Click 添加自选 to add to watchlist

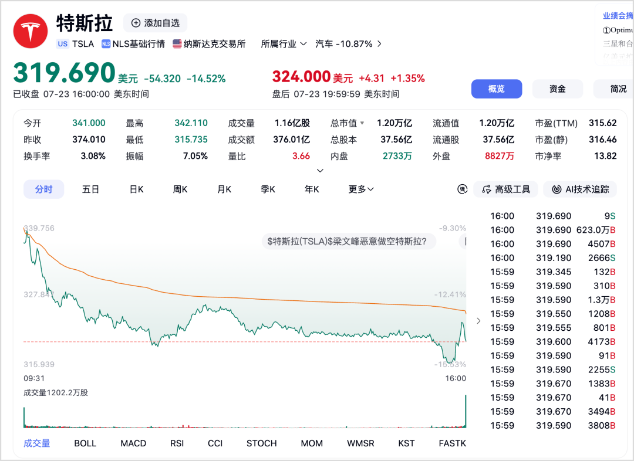(x=155, y=23)
